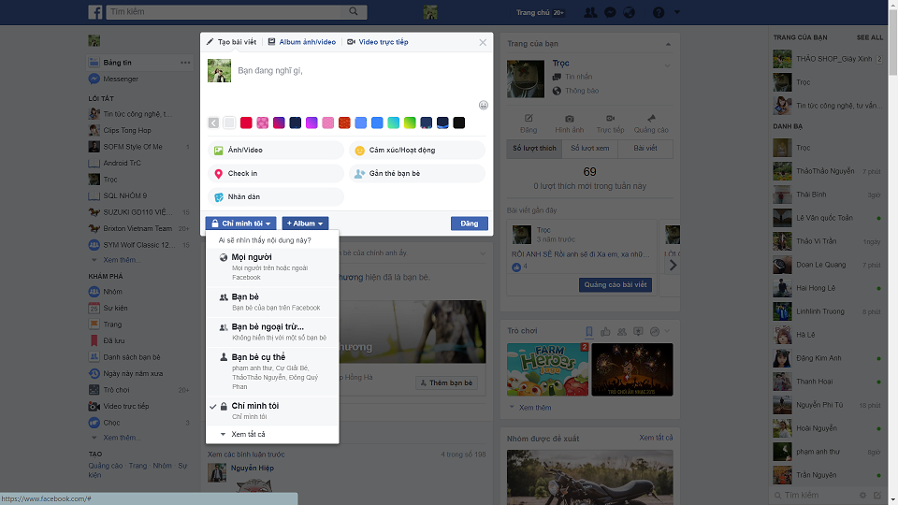898x505 pixels.
Task: Click the games bookmark icon
Action: point(588,331)
